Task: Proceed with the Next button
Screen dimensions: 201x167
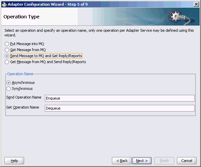Action: pos(142,161)
